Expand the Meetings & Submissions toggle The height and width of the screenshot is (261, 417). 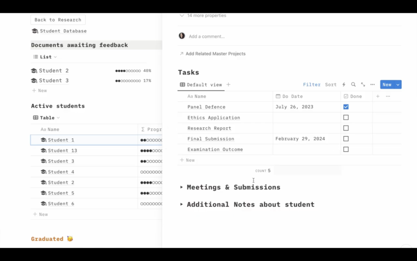(x=182, y=187)
